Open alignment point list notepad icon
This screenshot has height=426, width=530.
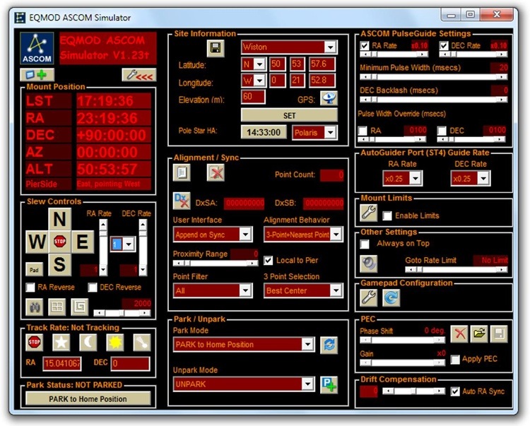pos(182,172)
